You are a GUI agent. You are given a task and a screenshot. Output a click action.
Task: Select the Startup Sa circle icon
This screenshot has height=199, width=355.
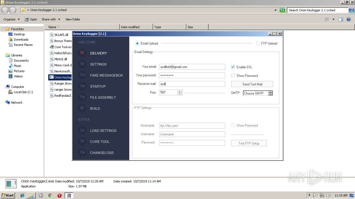(x=82, y=86)
